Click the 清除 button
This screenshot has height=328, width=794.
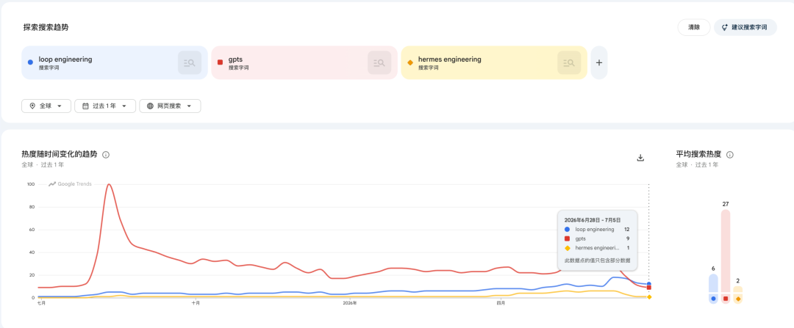(x=694, y=27)
